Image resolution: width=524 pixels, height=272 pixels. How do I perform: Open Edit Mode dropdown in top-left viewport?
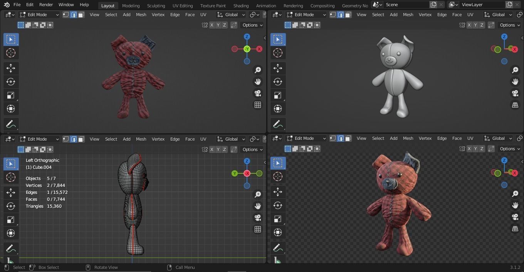click(x=39, y=15)
